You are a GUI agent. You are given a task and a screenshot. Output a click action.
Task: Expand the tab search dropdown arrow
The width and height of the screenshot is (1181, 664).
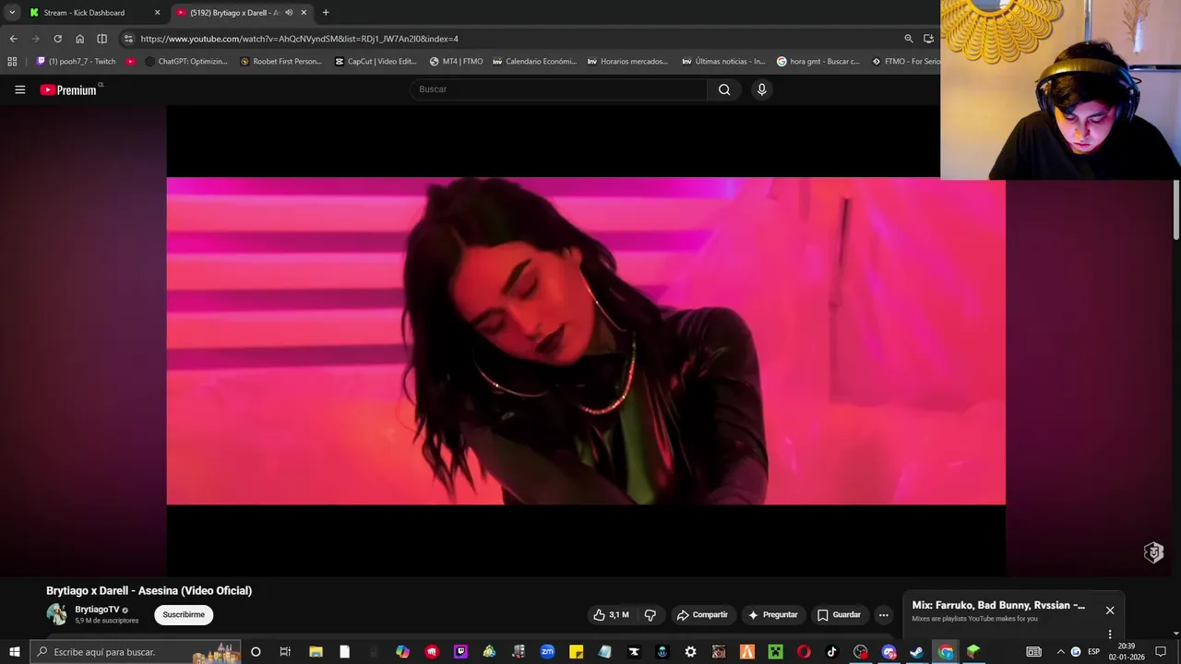click(12, 13)
